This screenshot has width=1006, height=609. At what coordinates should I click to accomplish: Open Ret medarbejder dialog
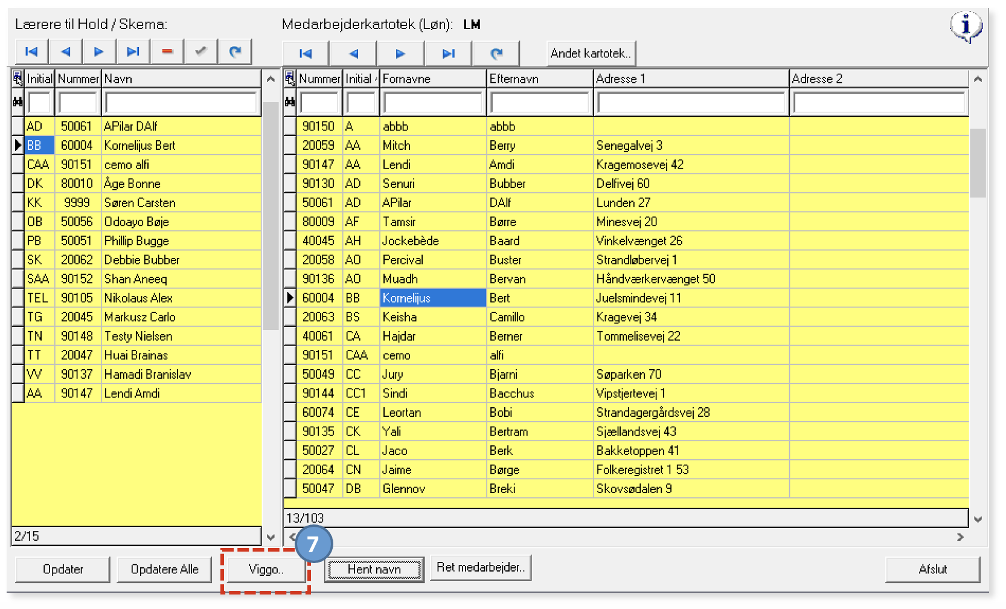tap(481, 567)
